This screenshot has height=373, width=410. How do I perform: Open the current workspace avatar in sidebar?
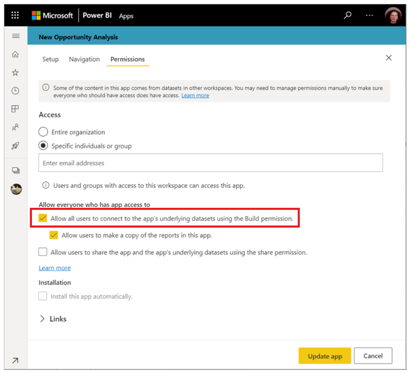pos(16,189)
